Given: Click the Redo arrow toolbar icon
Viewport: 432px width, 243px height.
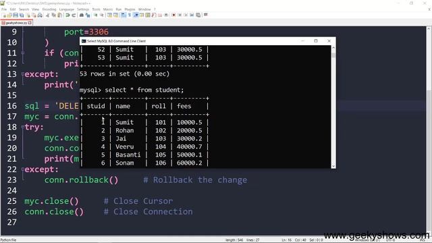Looking at the screenshot, I should [74, 15].
